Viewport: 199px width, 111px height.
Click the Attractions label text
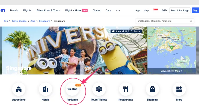coord(19,100)
